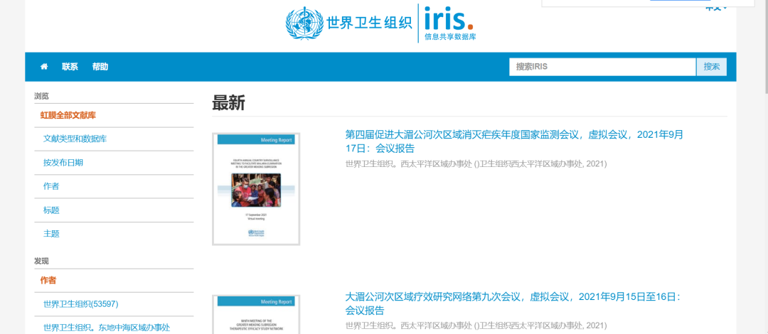The height and width of the screenshot is (334, 768).
Task: Open the ninth therapeutic efficacy network report title
Action: click(513, 303)
